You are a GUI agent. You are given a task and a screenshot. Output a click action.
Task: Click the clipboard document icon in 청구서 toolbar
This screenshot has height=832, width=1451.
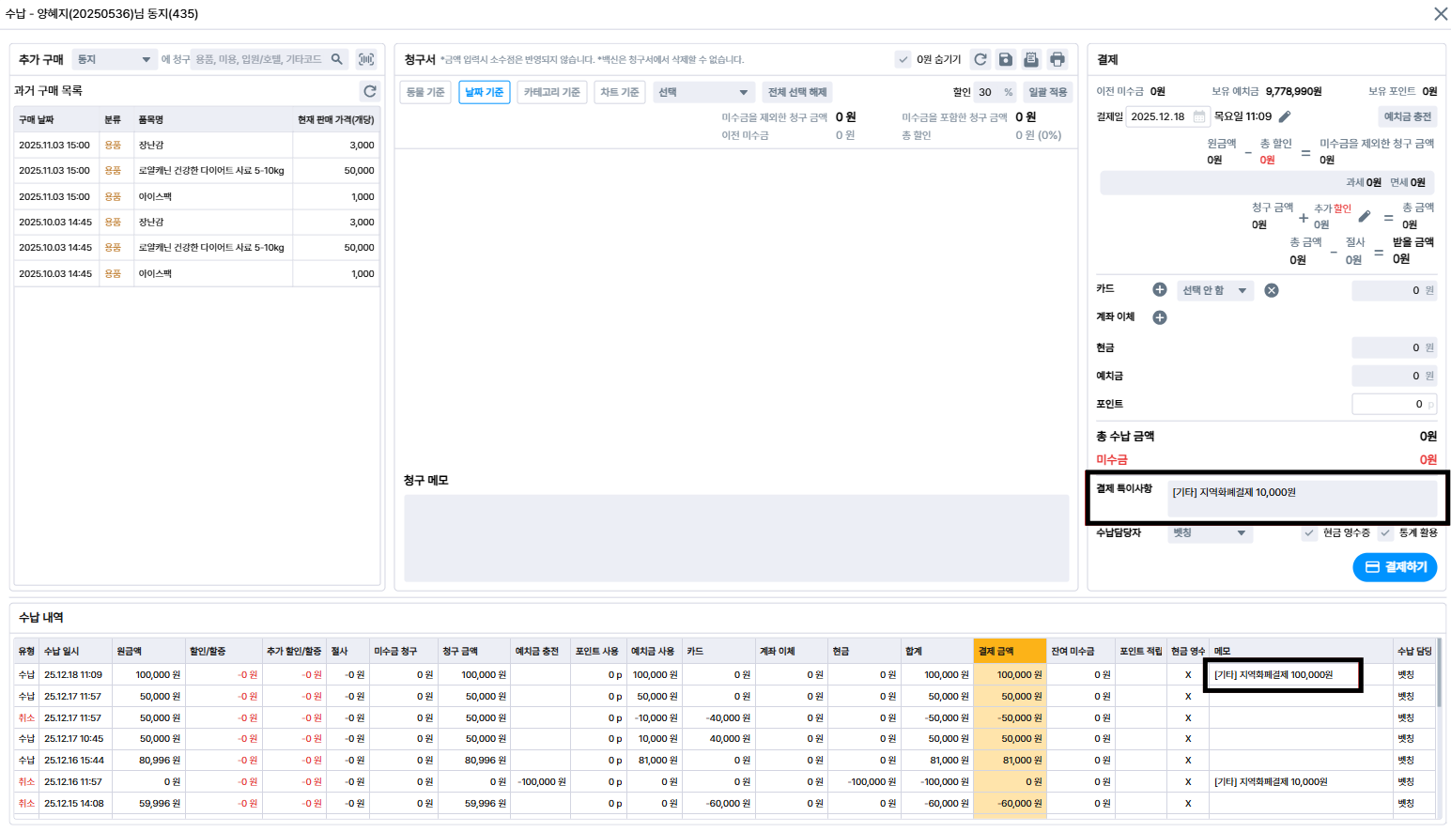coord(1031,59)
